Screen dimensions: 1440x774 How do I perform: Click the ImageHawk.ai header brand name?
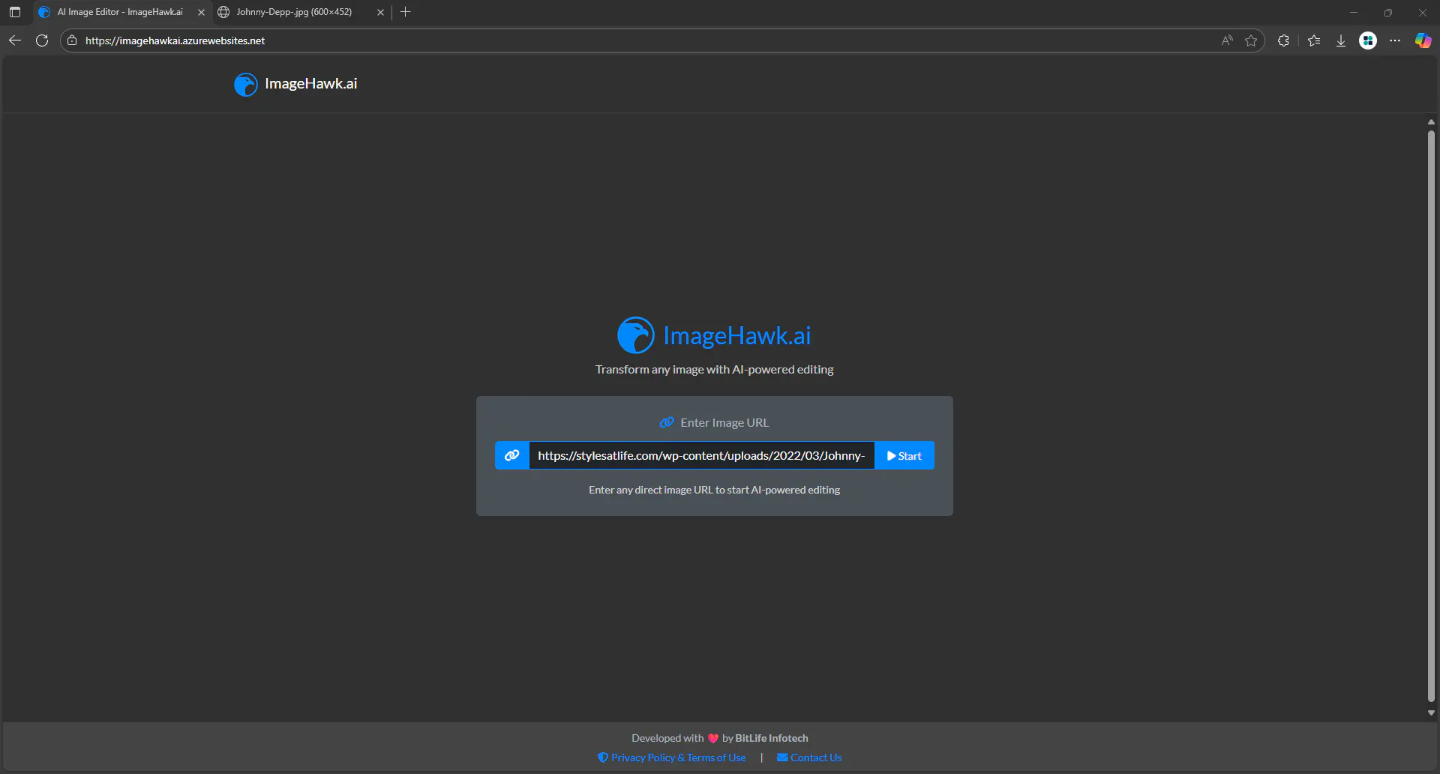coord(310,84)
